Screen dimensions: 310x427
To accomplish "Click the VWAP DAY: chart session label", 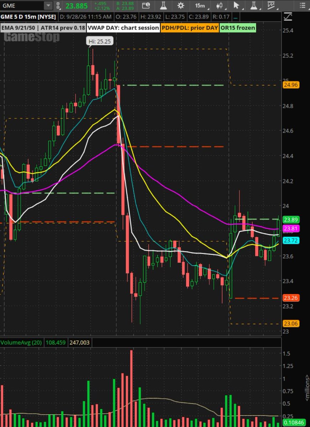I will pyautogui.click(x=124, y=28).
